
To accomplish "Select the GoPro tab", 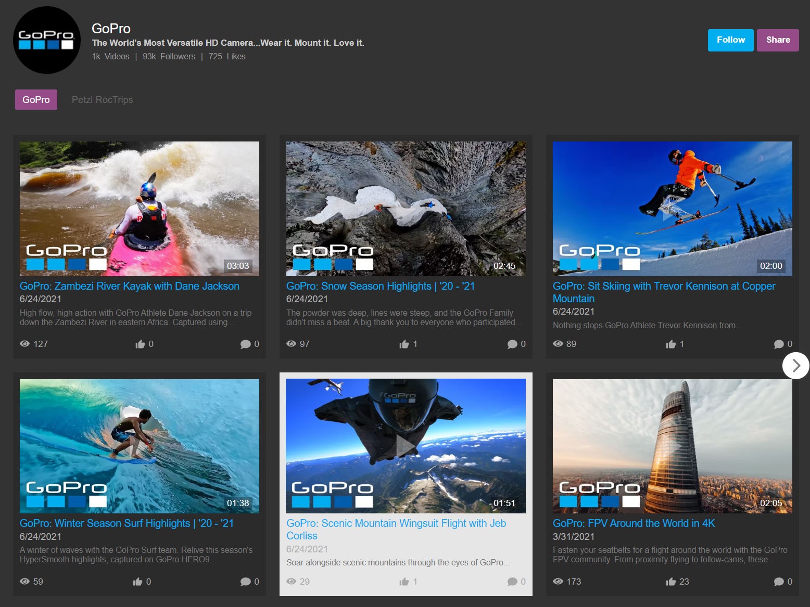I will pos(36,100).
